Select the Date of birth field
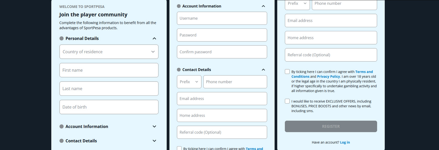 109,107
